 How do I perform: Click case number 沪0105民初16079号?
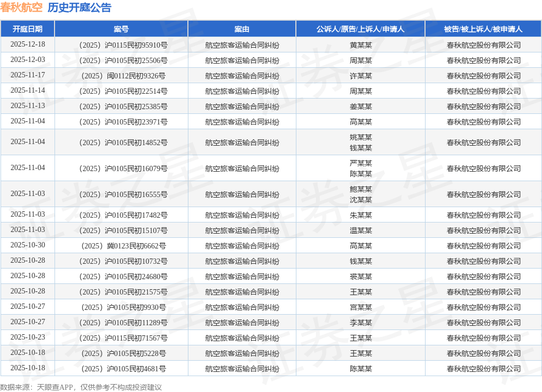click(x=123, y=168)
